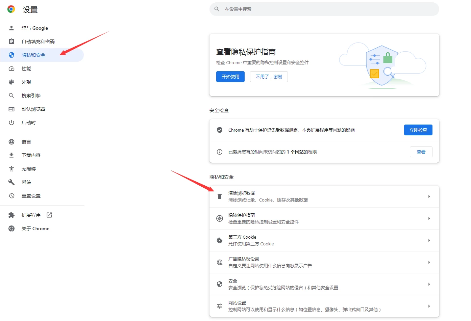Expand 安全 row via its right arrow
This screenshot has width=471, height=321.
coord(429,284)
